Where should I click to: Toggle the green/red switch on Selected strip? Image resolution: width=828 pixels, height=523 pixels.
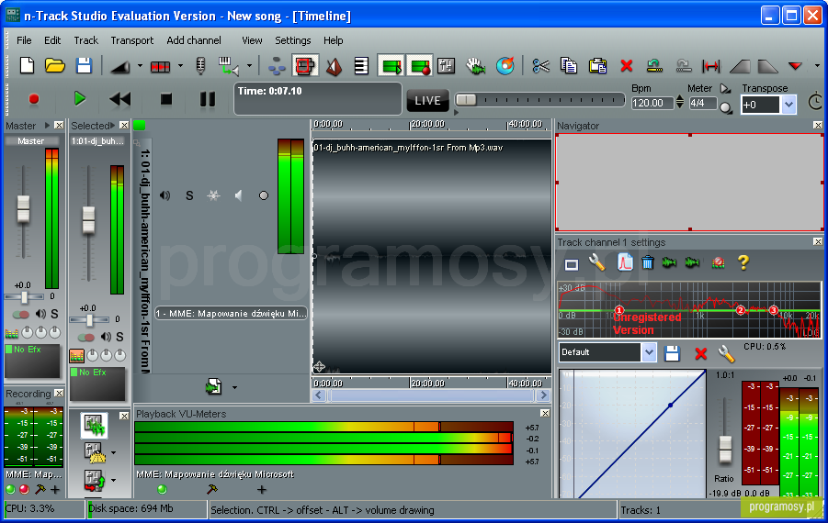click(86, 338)
